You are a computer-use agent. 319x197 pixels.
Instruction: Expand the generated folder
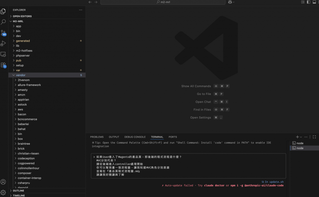pyautogui.click(x=47, y=41)
